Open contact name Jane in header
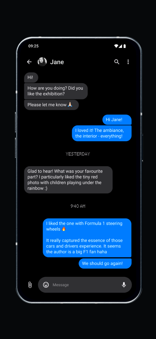This screenshot has width=156, height=339. click(57, 62)
